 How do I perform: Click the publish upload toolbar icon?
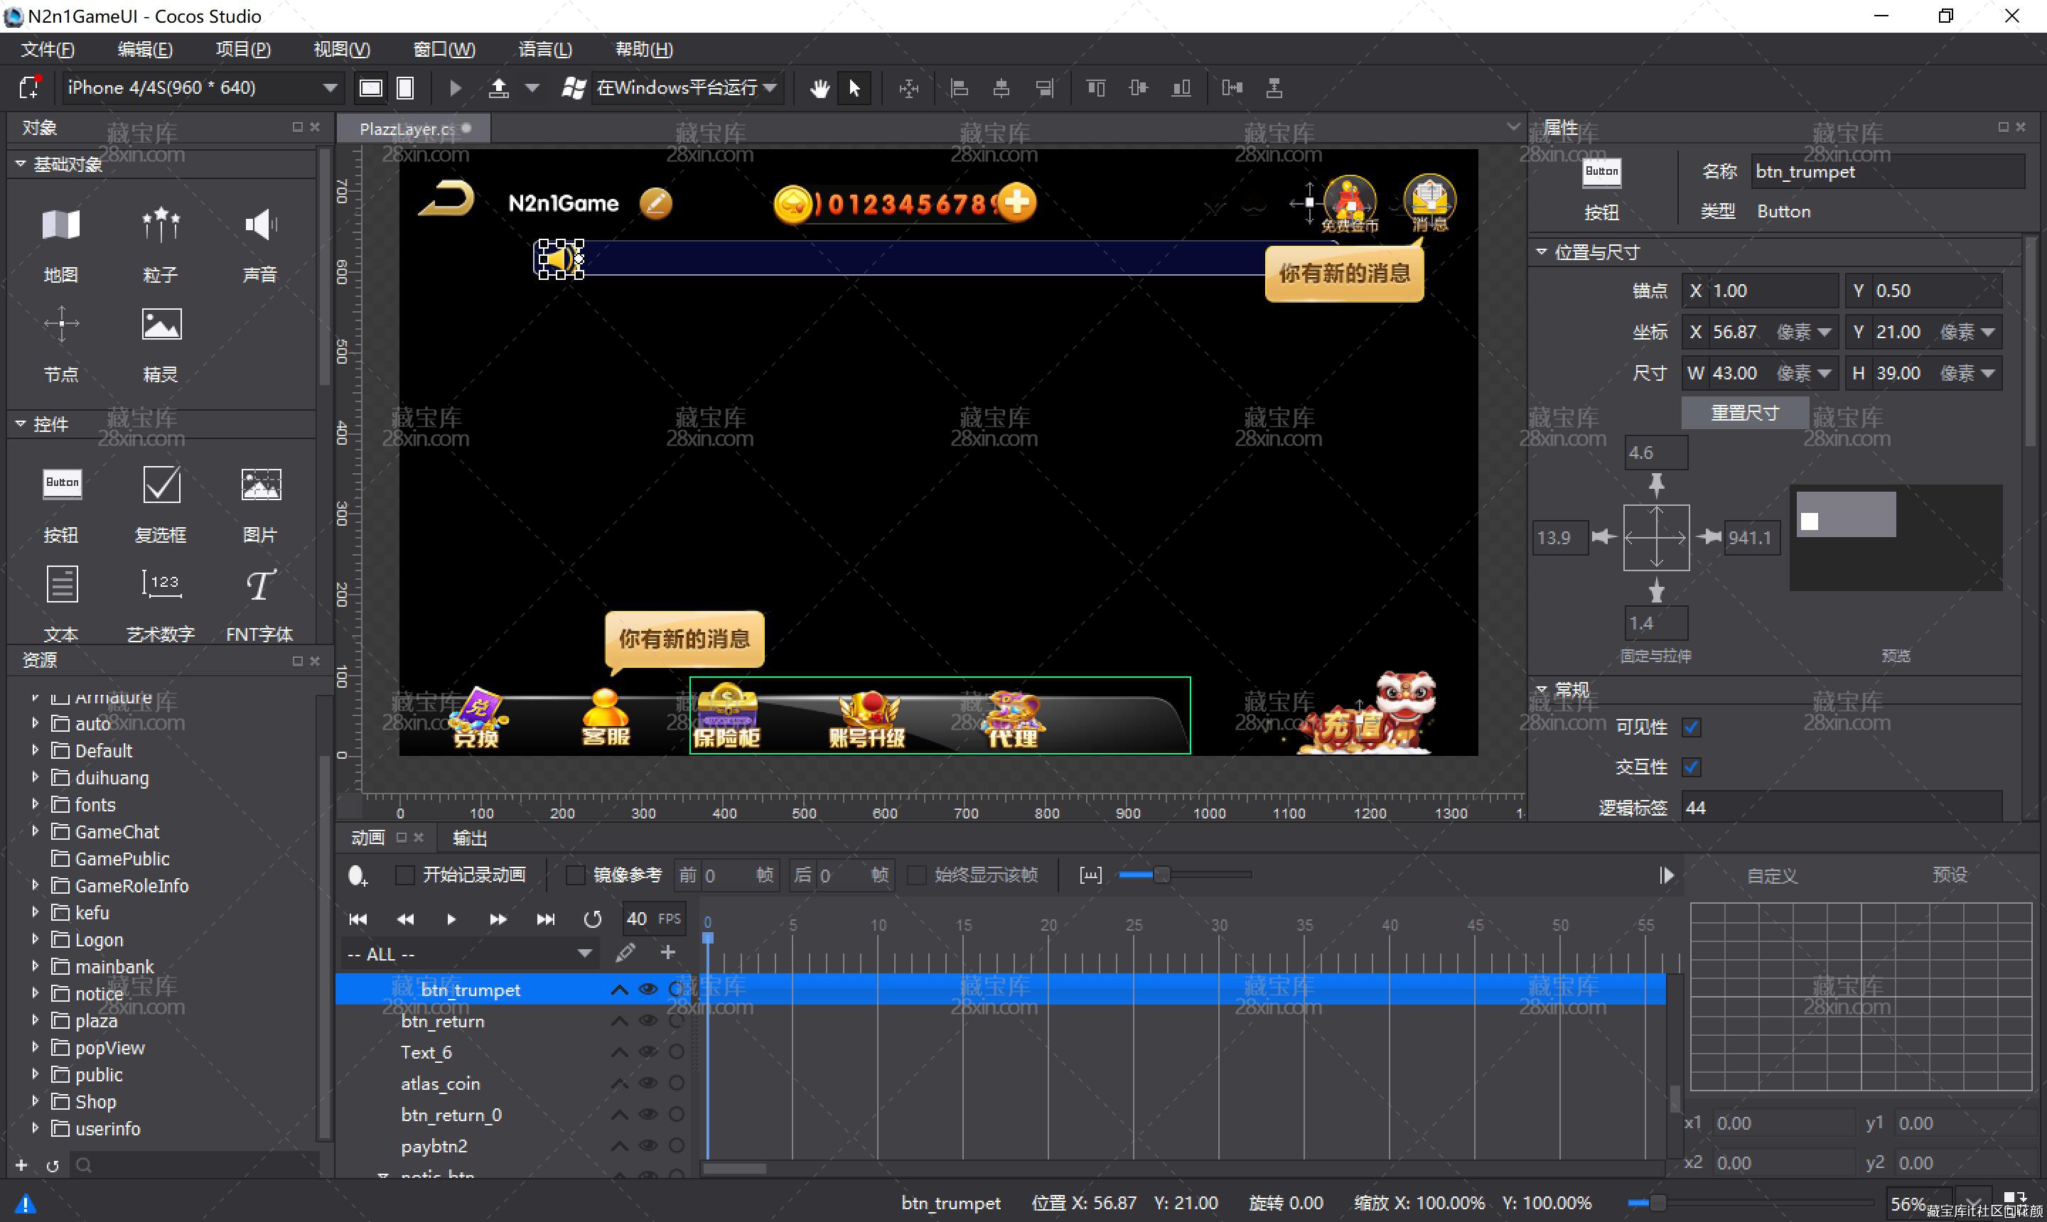pyautogui.click(x=498, y=88)
